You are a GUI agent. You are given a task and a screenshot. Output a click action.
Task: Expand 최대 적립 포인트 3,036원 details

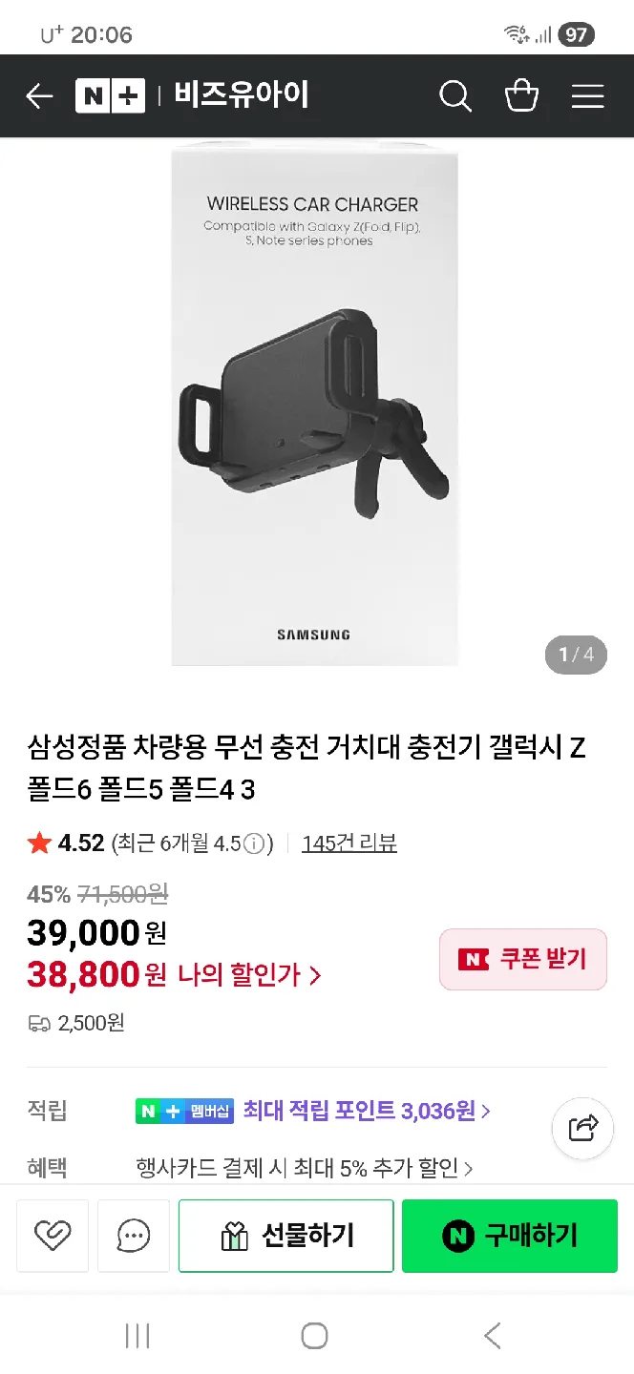[367, 1111]
